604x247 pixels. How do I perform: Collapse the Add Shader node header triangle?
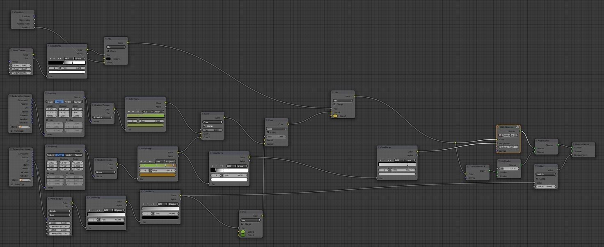click(x=536, y=141)
